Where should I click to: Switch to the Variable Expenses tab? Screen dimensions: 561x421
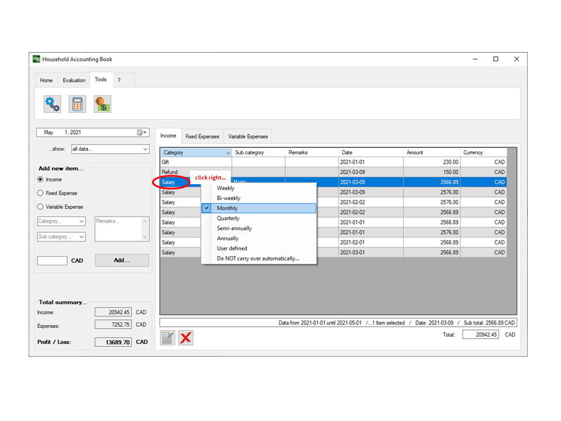pos(248,137)
